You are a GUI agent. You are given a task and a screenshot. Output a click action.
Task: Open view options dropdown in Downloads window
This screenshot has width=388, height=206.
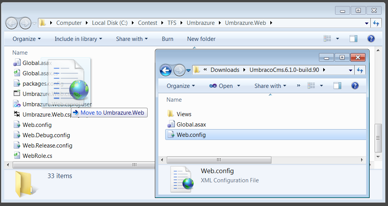[321, 86]
